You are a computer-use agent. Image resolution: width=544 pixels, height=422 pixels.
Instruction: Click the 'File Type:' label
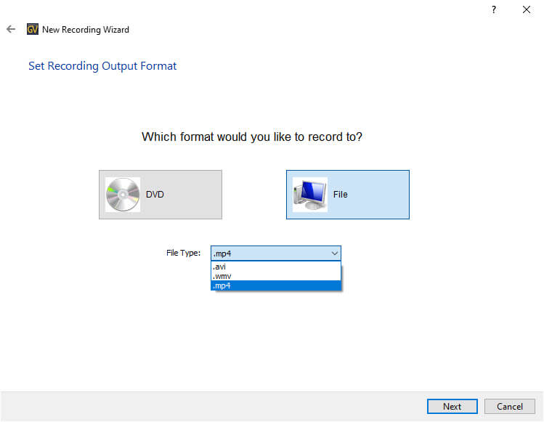[183, 253]
